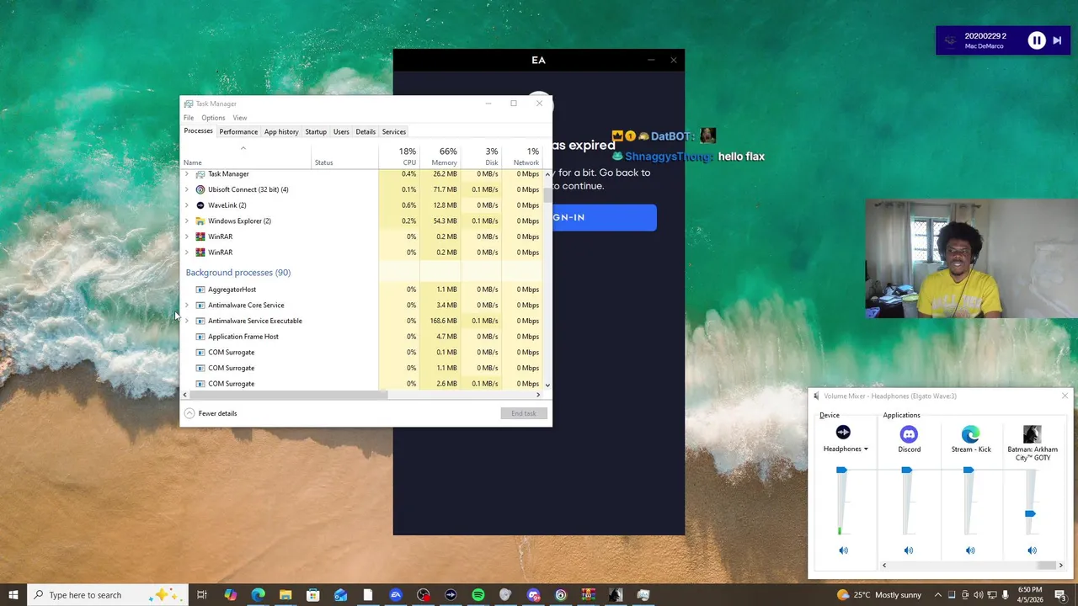Open Task View from the taskbar

pyautogui.click(x=202, y=595)
